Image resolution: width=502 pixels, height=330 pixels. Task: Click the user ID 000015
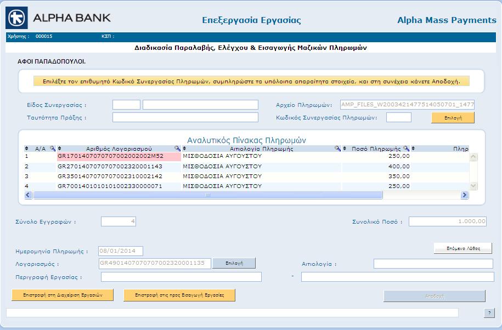tap(44, 36)
